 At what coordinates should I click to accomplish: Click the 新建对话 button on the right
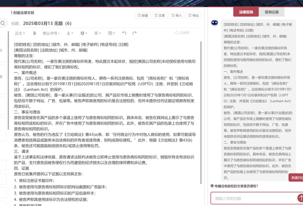click(x=297, y=177)
